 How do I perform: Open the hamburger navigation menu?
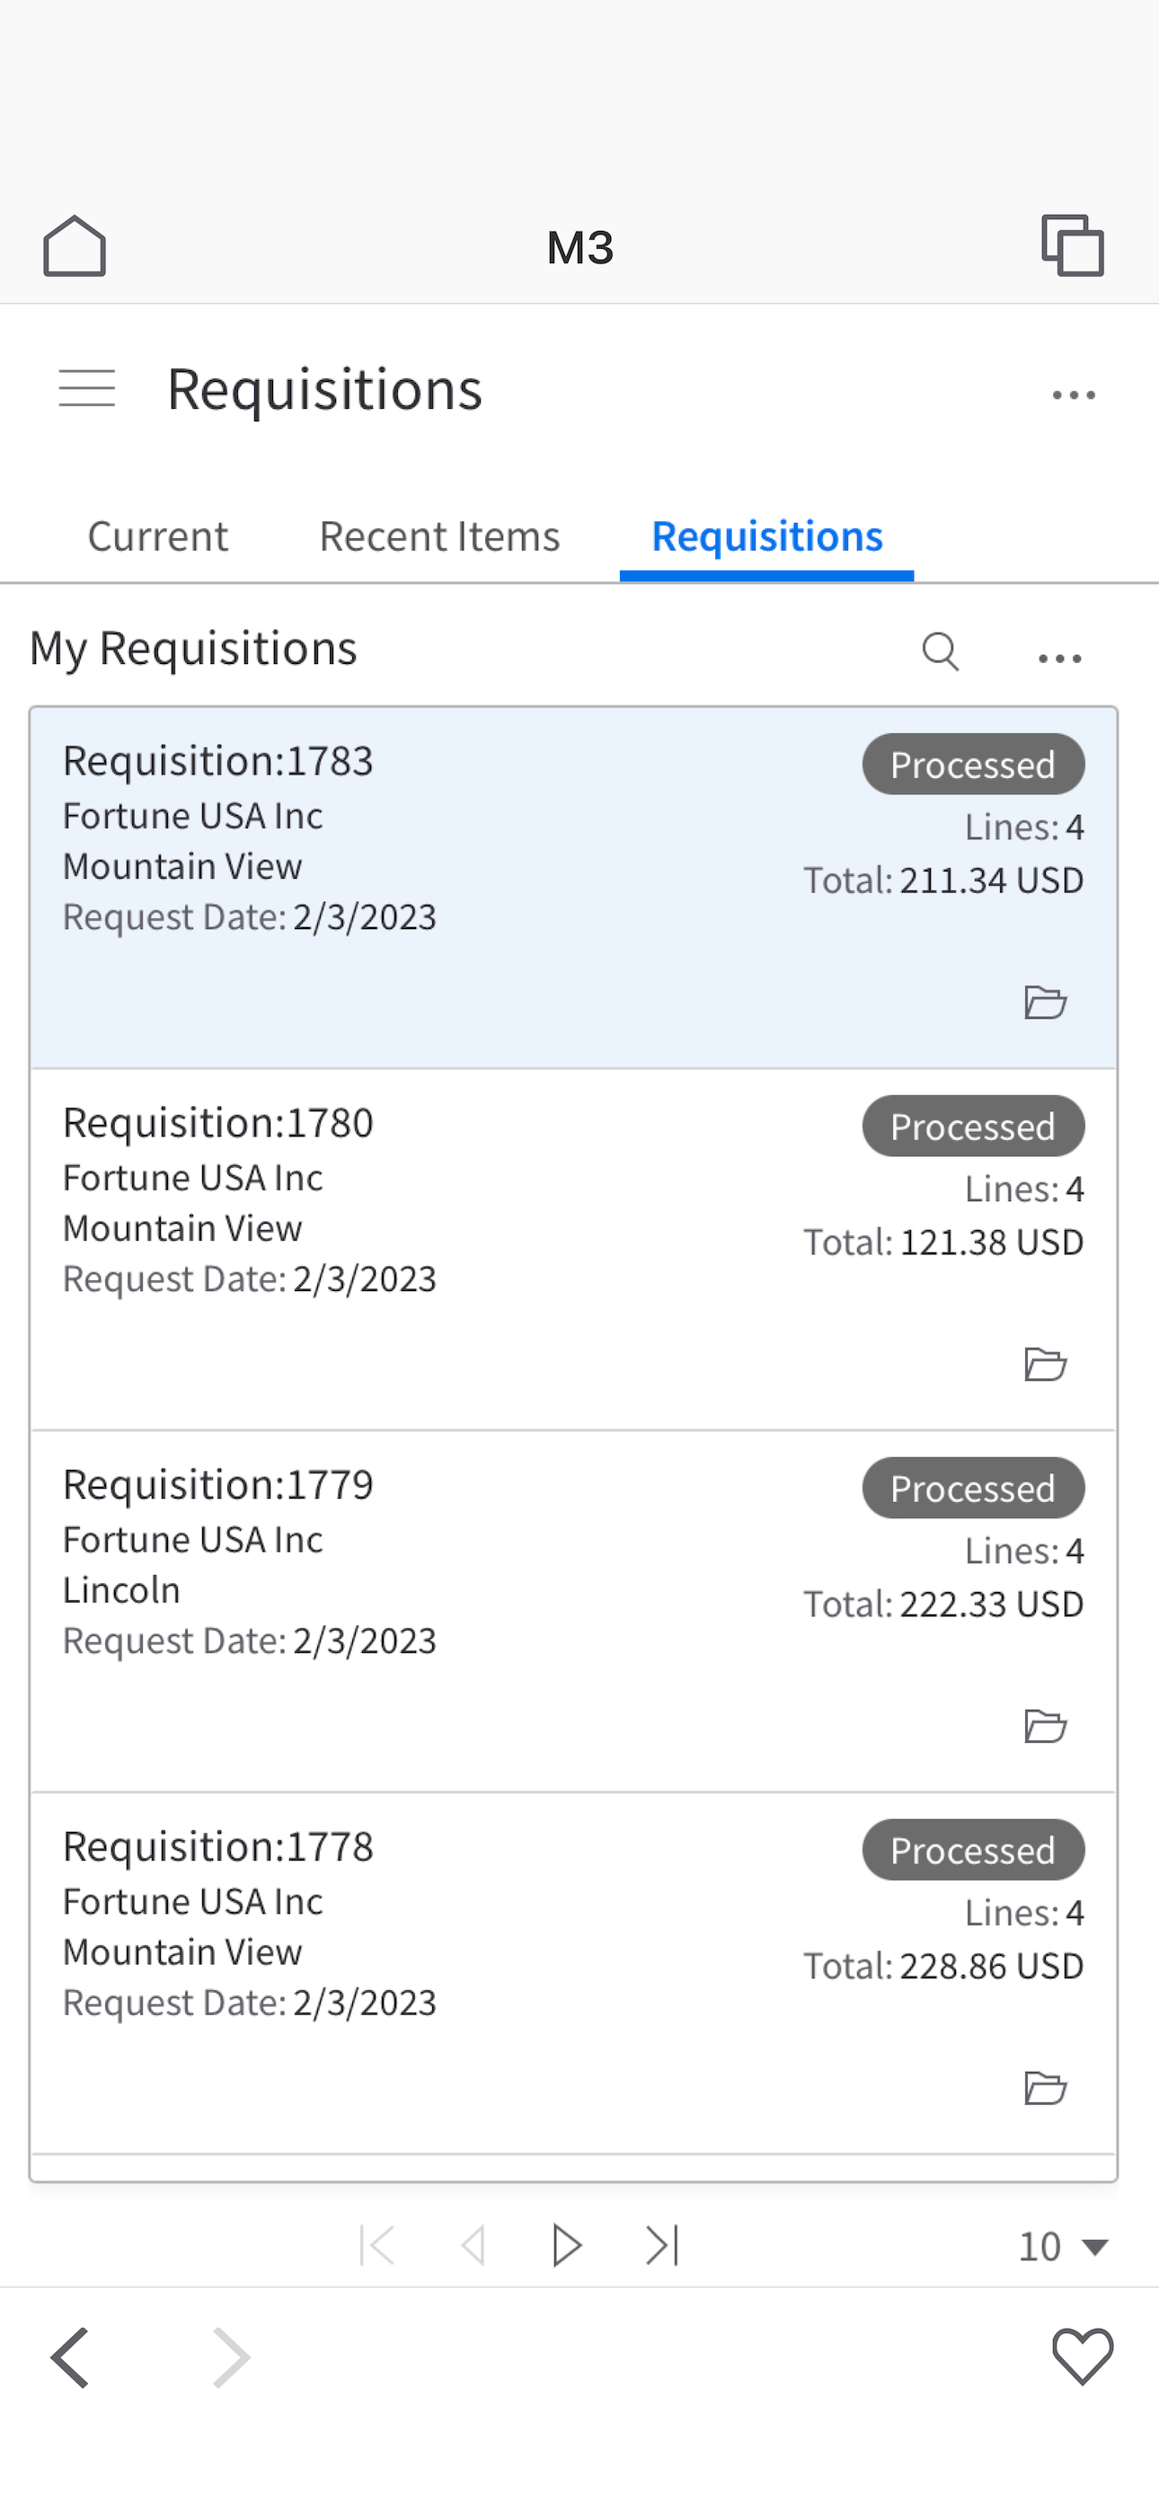[87, 388]
